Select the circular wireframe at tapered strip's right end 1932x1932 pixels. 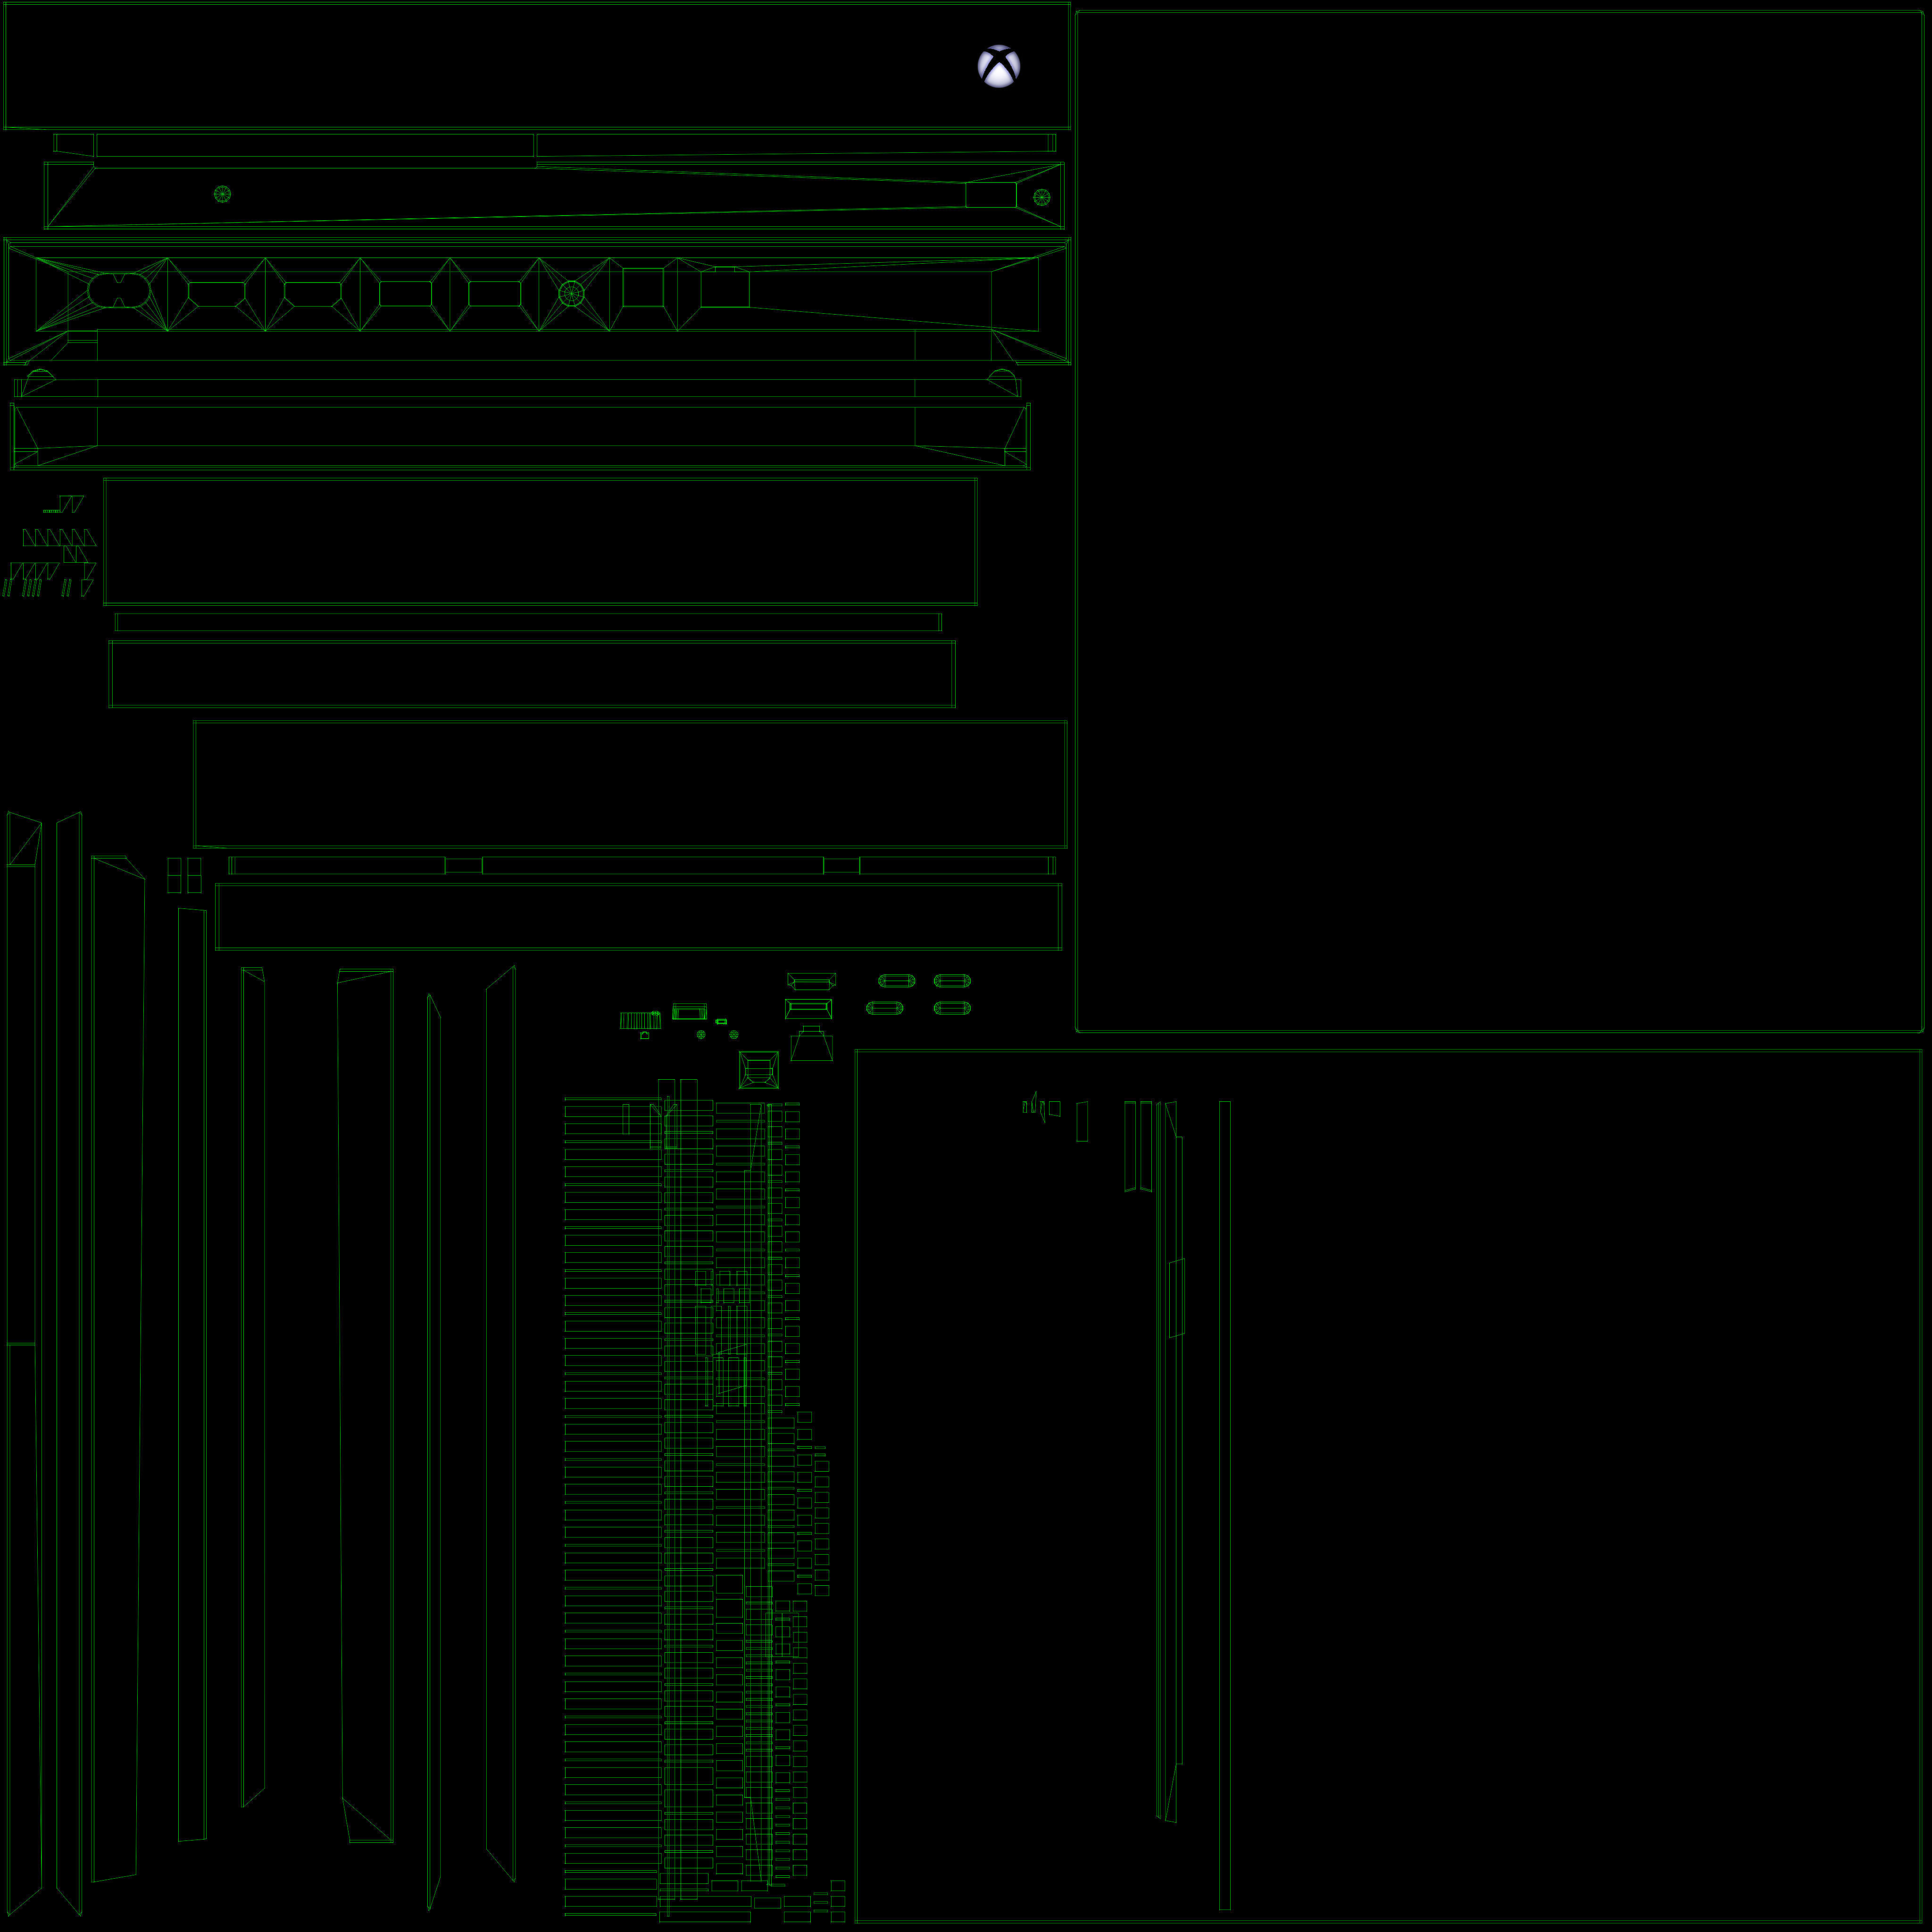[1041, 197]
